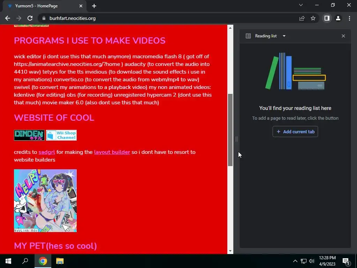Close the Yurmom5 - HomePage tab
This screenshot has height=268, width=357.
click(x=81, y=6)
